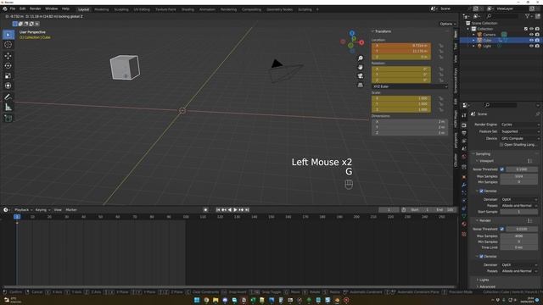This screenshot has height=305, width=543.
Task: Enable Open Shading Language checkbox
Action: 501,145
